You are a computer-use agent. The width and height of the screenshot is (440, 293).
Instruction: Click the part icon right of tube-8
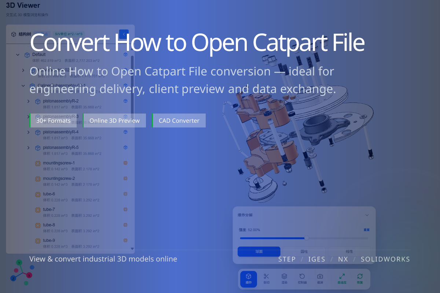pos(125,225)
